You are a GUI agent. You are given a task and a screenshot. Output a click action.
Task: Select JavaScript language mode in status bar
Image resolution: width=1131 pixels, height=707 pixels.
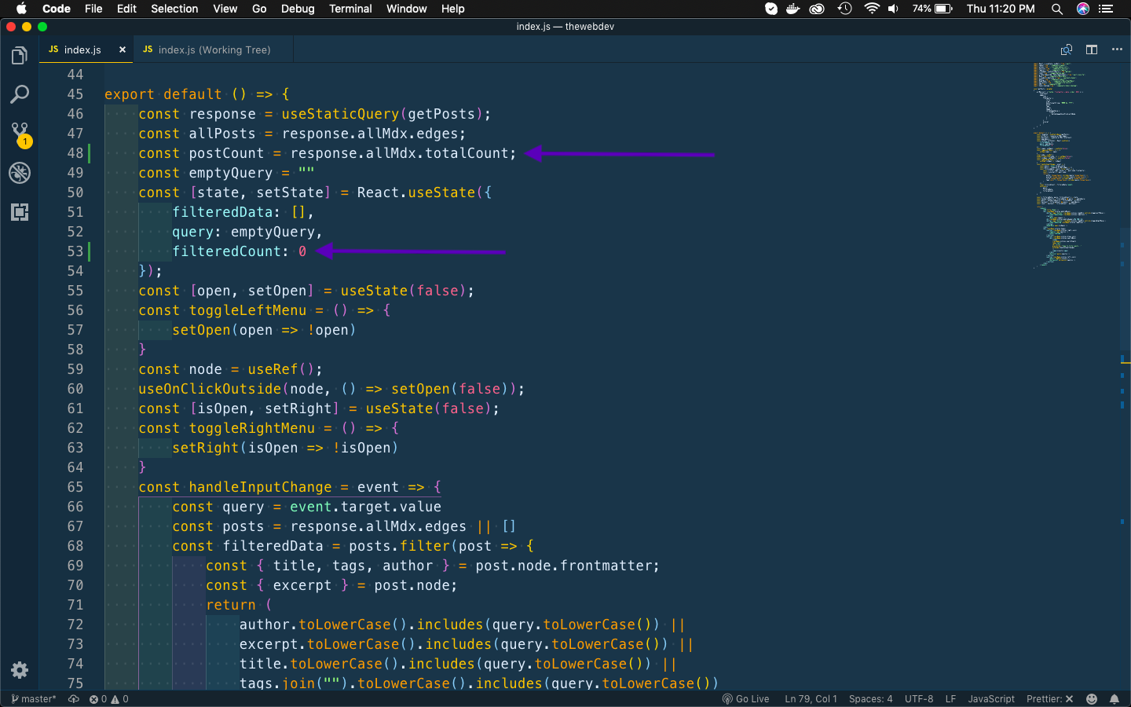coord(991,699)
